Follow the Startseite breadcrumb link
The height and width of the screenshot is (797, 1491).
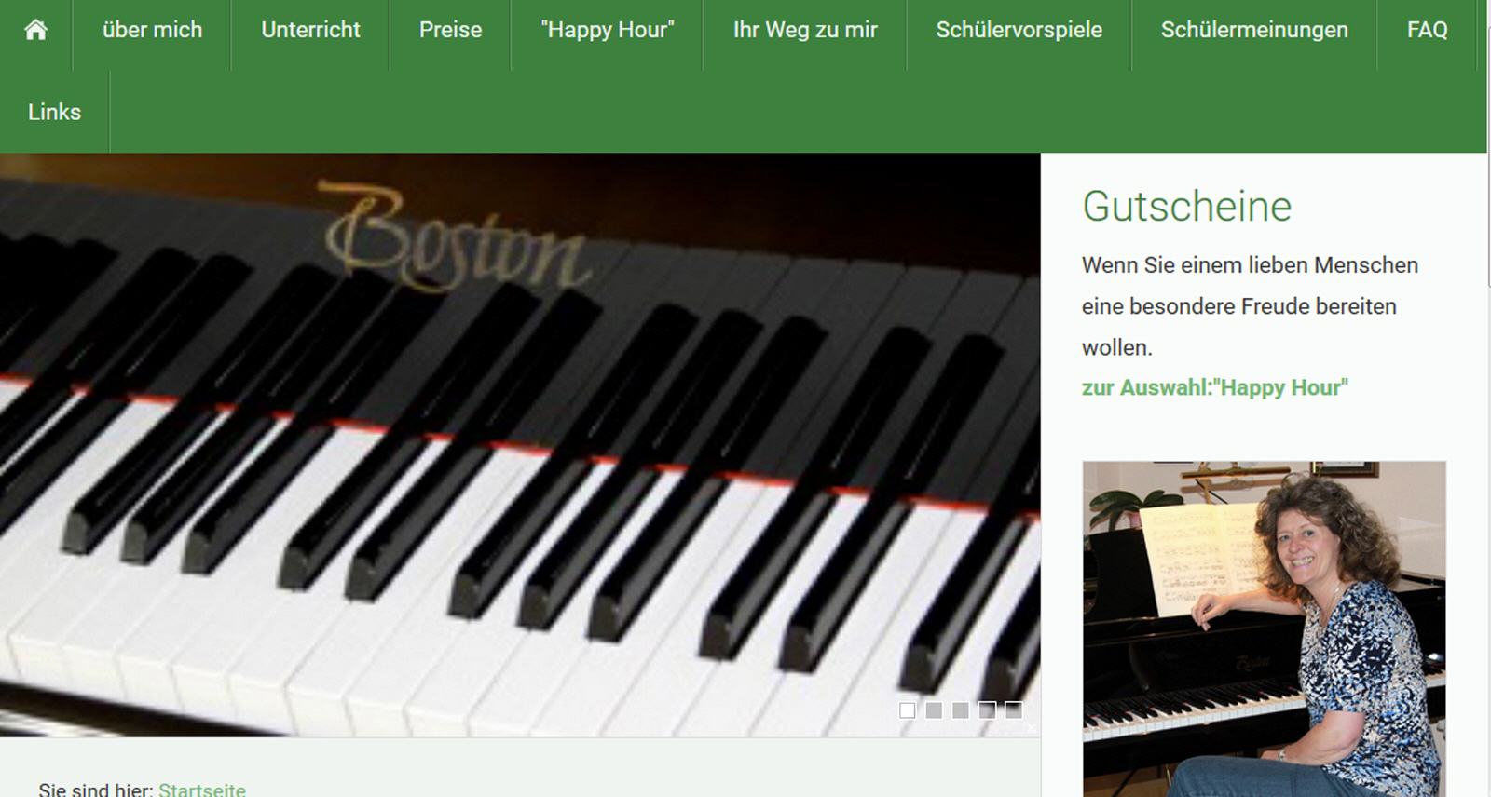(x=202, y=789)
